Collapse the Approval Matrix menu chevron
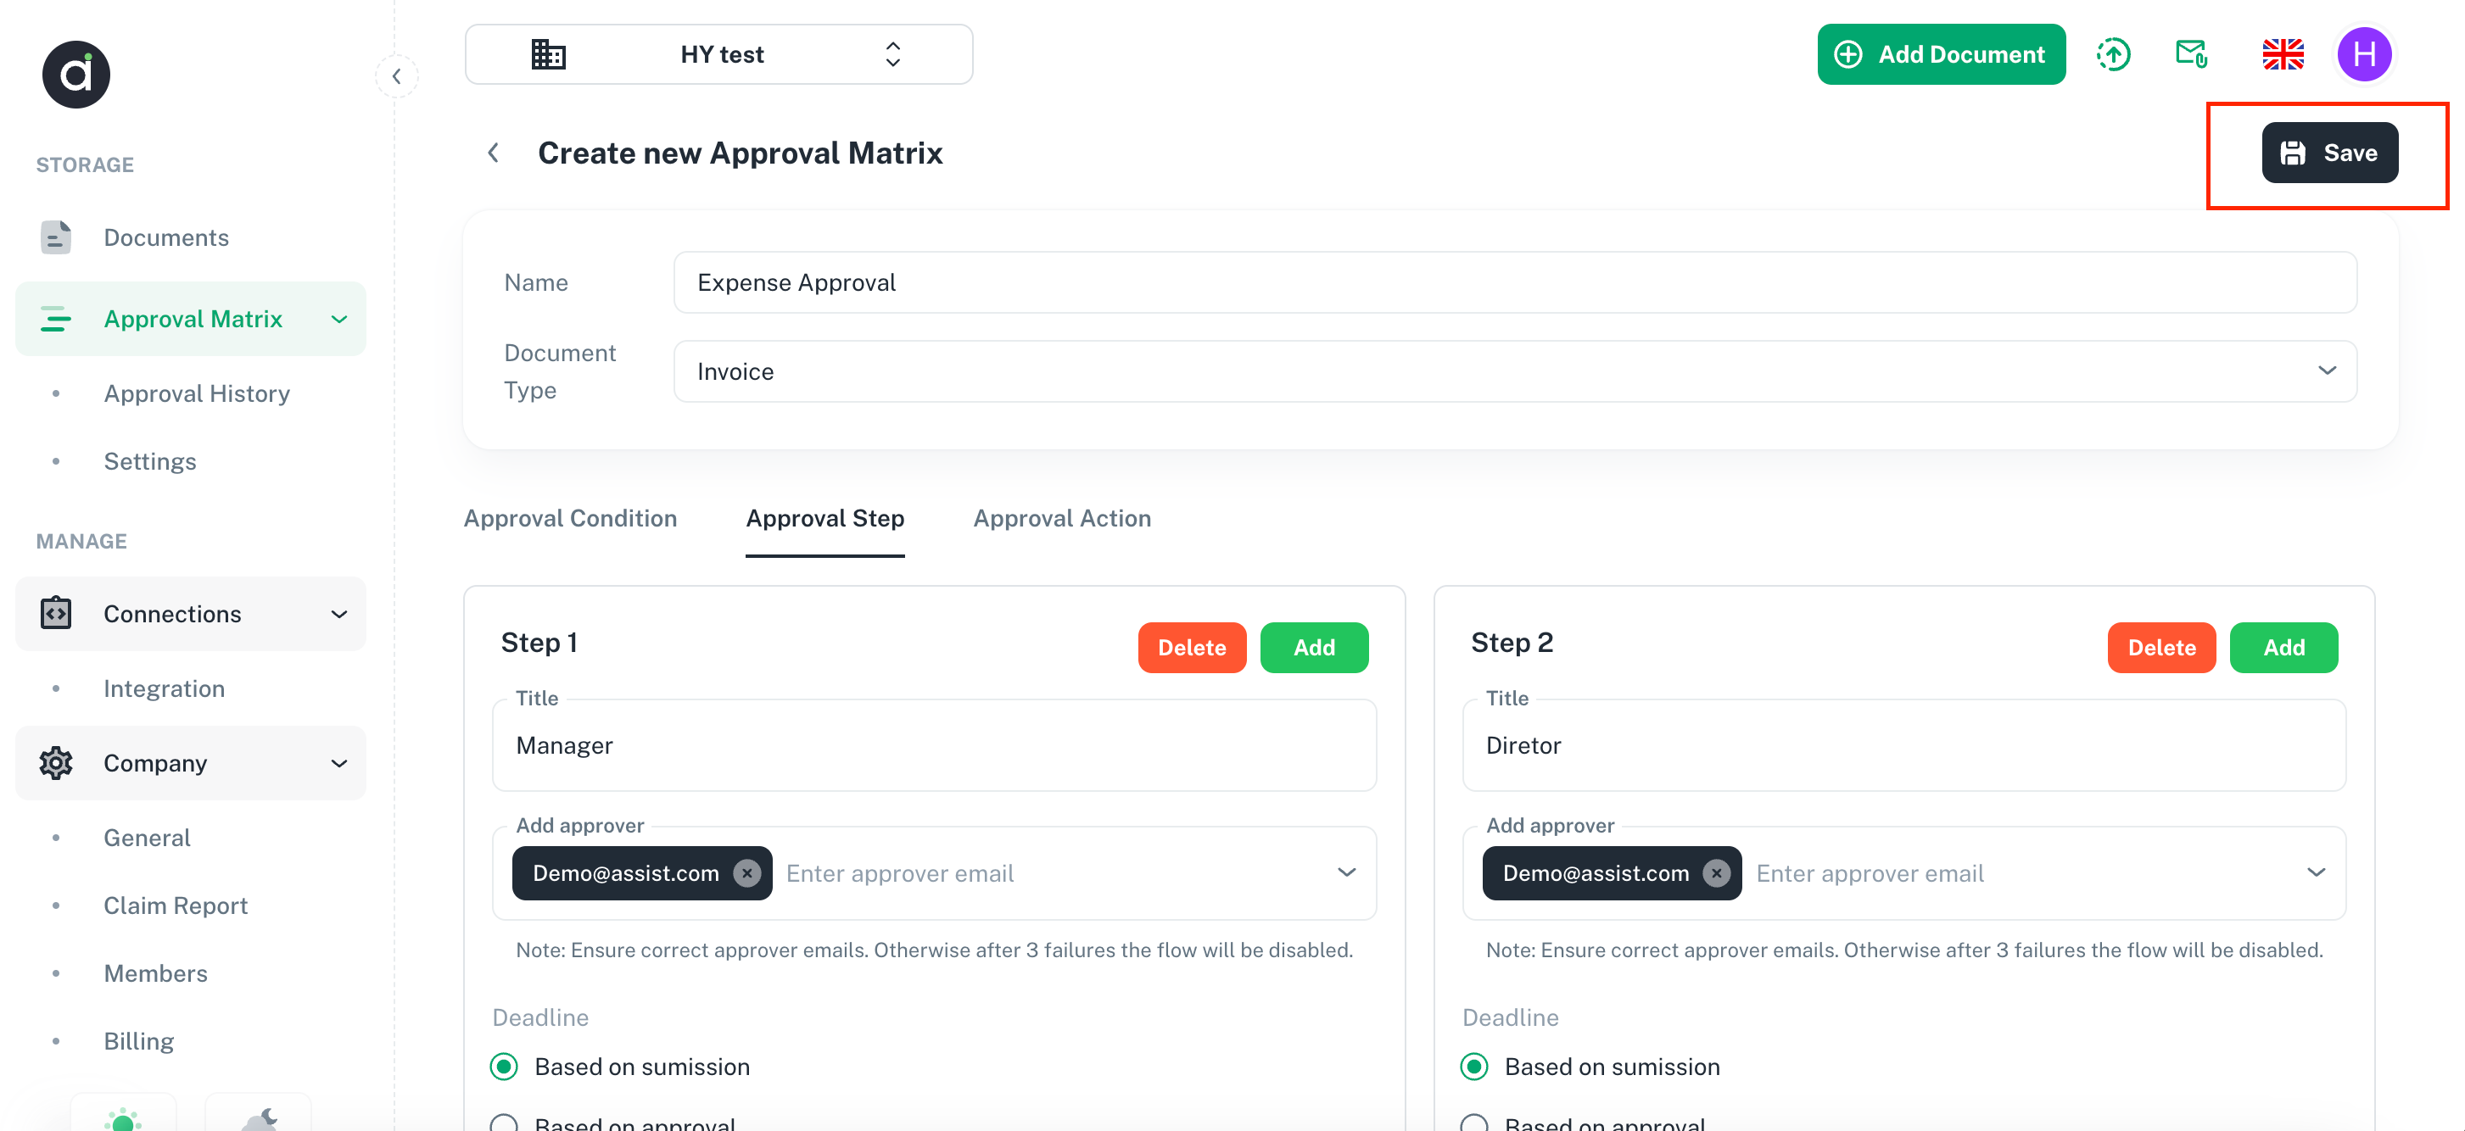This screenshot has width=2465, height=1131. click(338, 320)
